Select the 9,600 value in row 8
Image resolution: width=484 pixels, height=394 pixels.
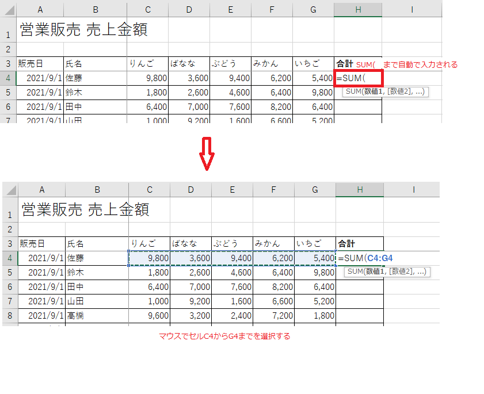(150, 316)
